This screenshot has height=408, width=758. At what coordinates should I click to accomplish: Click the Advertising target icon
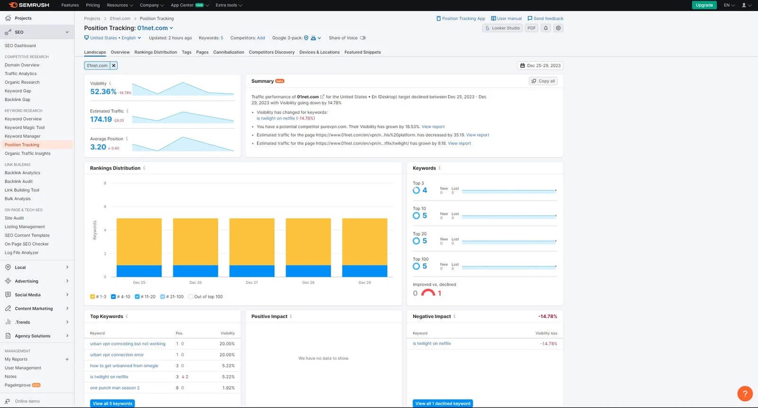coord(8,281)
